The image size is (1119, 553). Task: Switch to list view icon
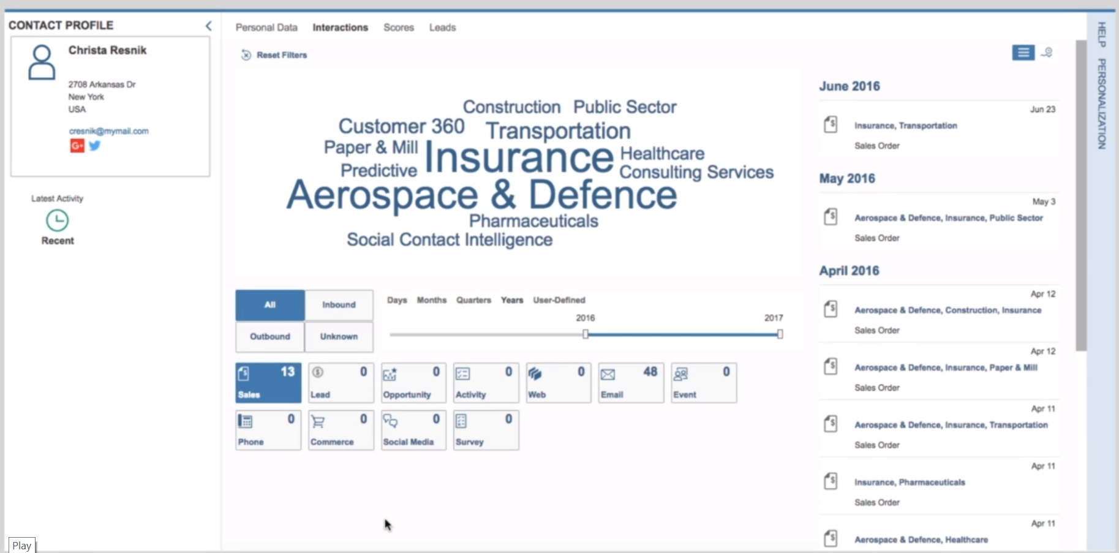[1023, 53]
